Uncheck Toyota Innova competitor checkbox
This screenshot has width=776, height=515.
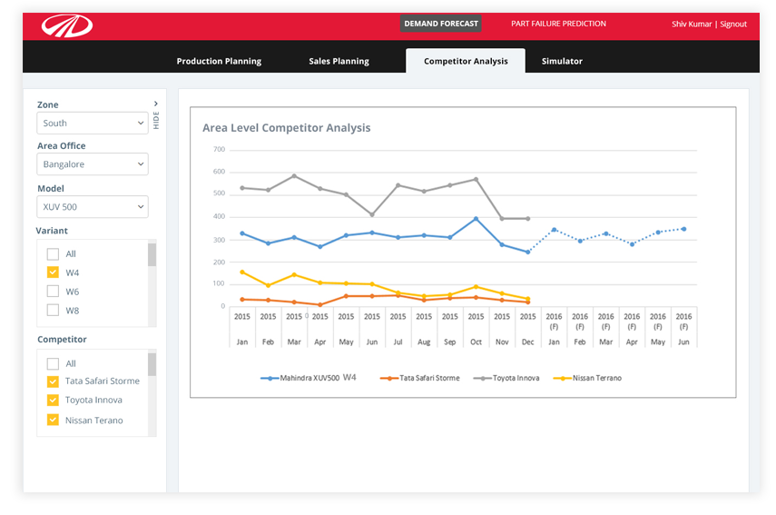[x=53, y=401]
